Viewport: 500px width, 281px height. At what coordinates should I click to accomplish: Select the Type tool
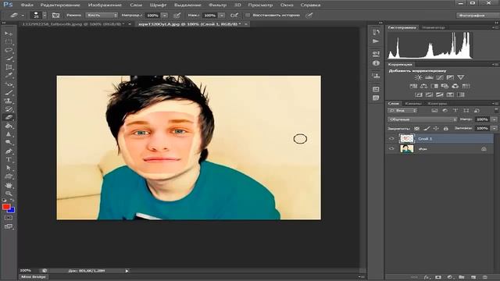point(9,159)
